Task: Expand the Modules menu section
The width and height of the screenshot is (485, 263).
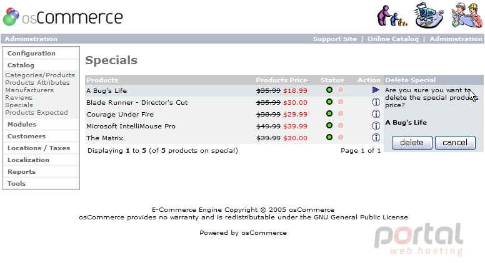Action: click(x=22, y=124)
